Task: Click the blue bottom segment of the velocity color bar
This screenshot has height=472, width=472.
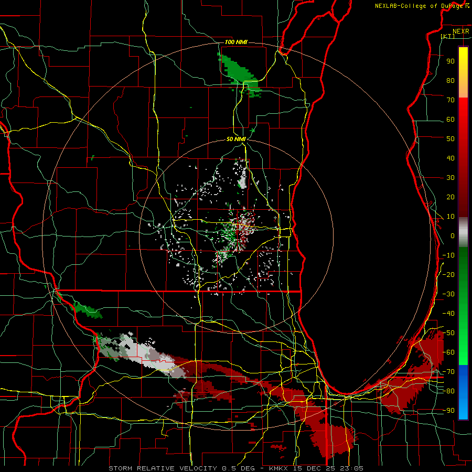Action: [x=463, y=392]
